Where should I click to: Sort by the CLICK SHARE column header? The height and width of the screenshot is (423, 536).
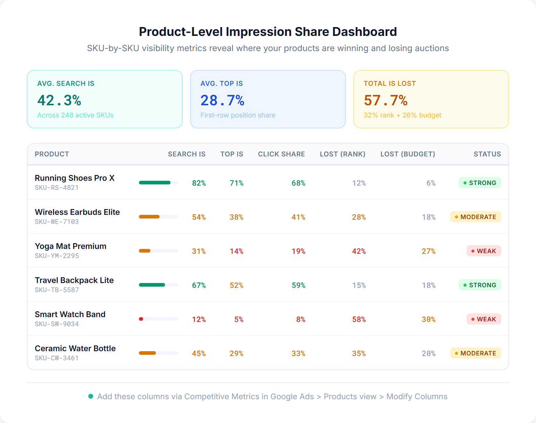(x=281, y=154)
